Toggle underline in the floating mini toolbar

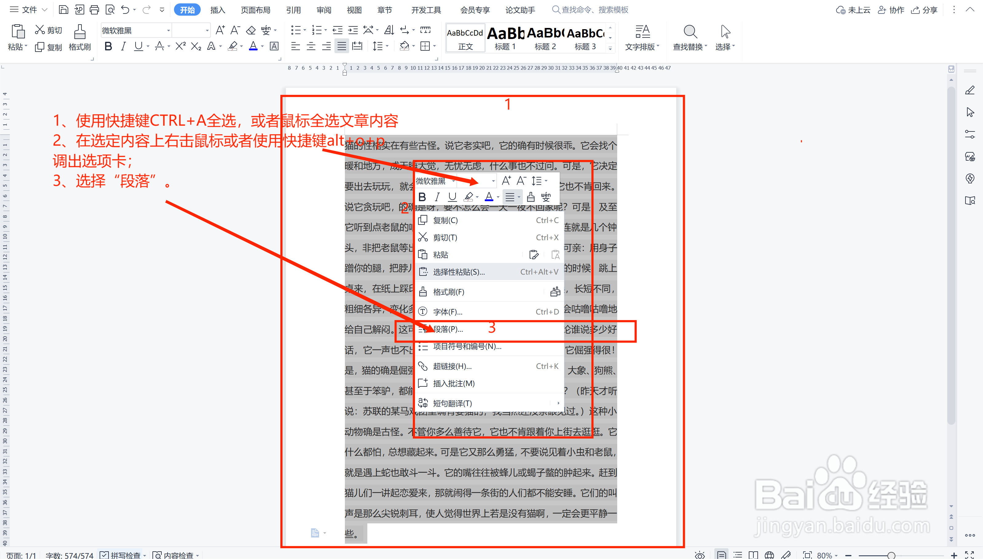pos(452,197)
